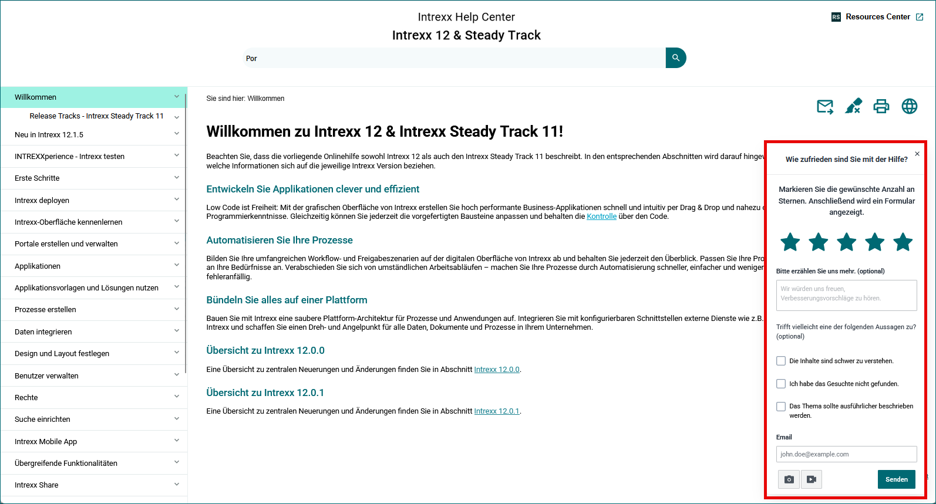936x504 pixels.
Task: Open the Resources Center link
Action: click(x=877, y=17)
